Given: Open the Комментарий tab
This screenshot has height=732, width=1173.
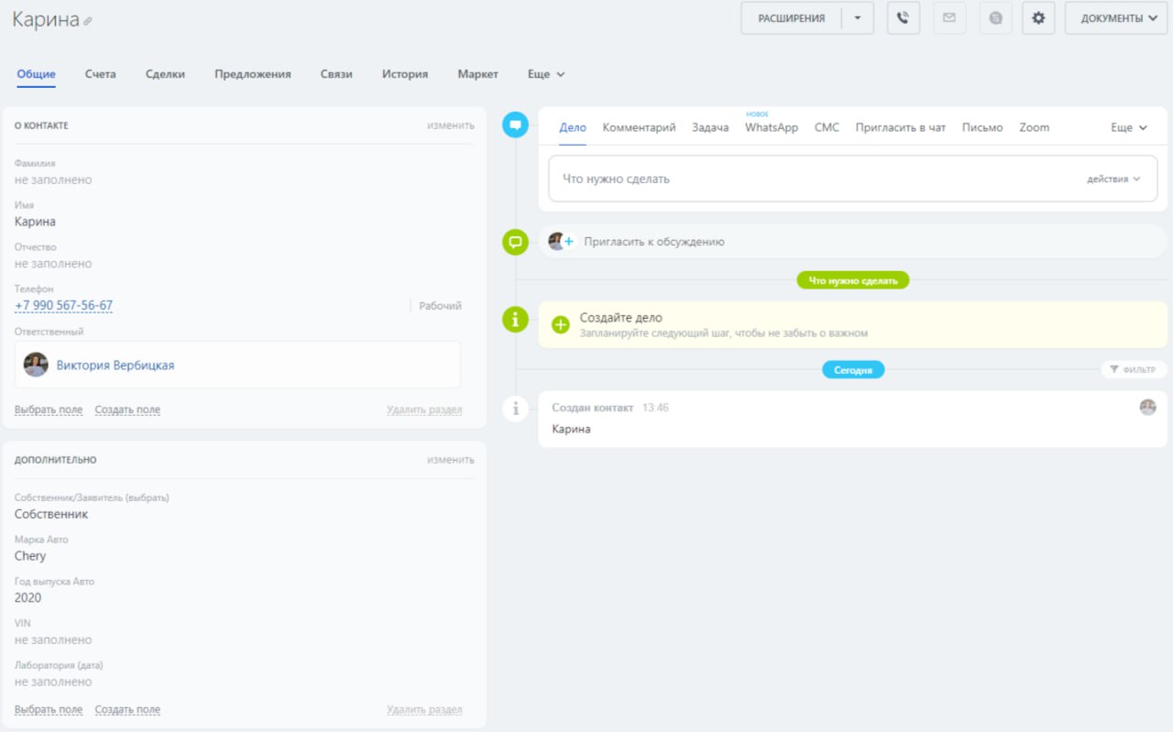Looking at the screenshot, I should 639,128.
